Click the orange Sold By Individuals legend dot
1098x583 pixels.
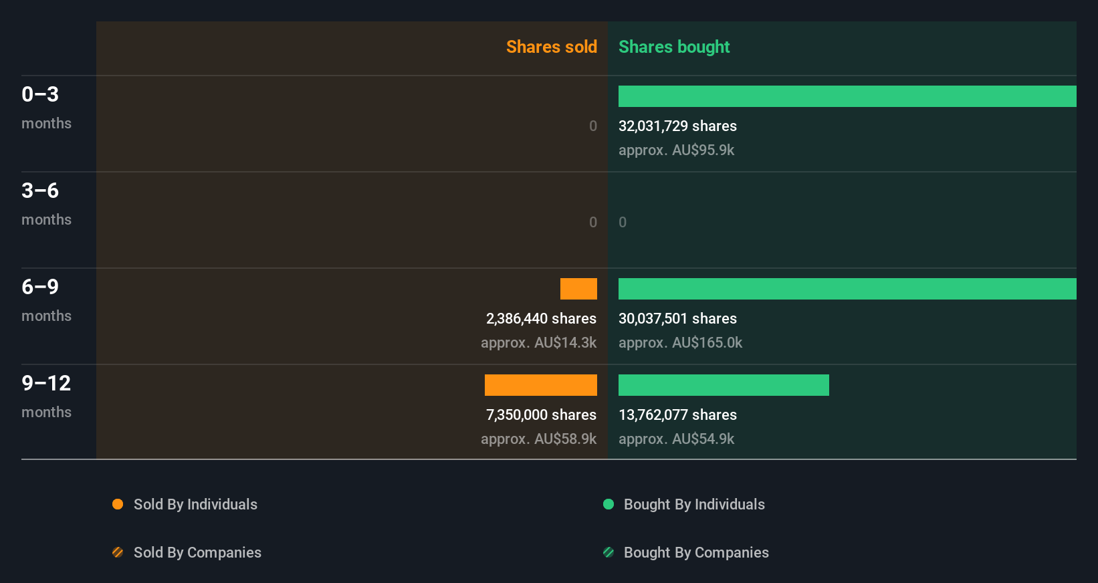click(118, 504)
